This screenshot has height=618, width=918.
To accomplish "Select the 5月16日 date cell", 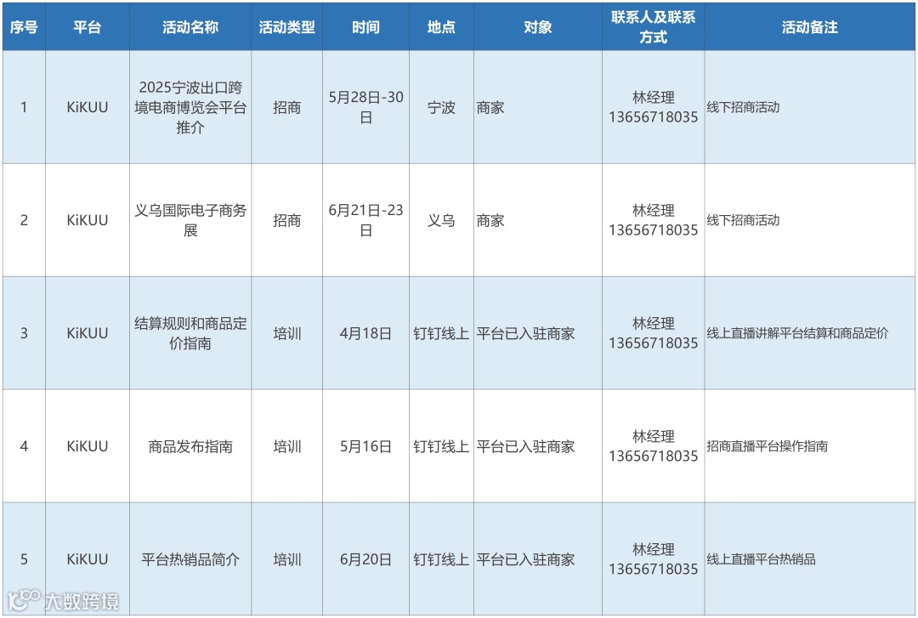I will click(x=365, y=446).
